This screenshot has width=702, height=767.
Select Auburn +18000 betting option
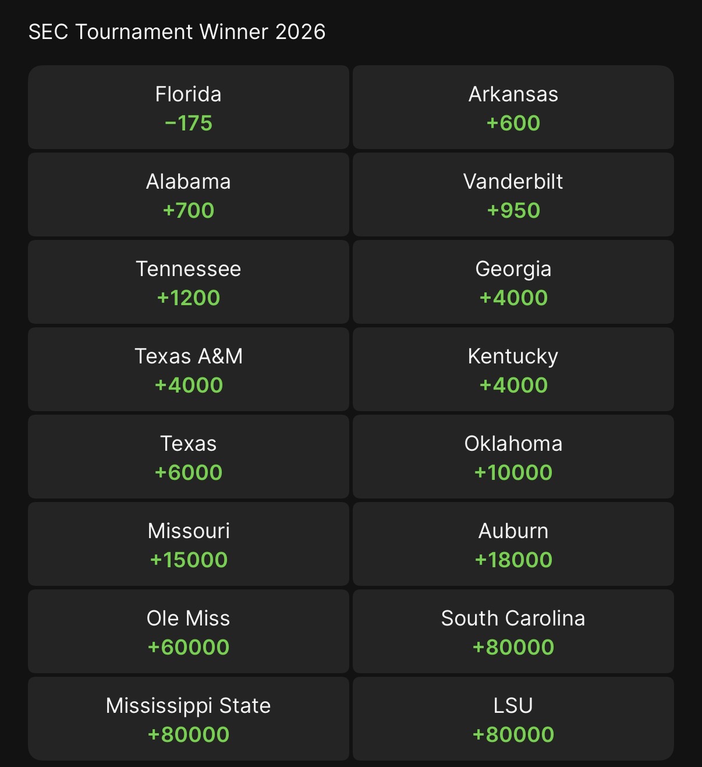[513, 545]
